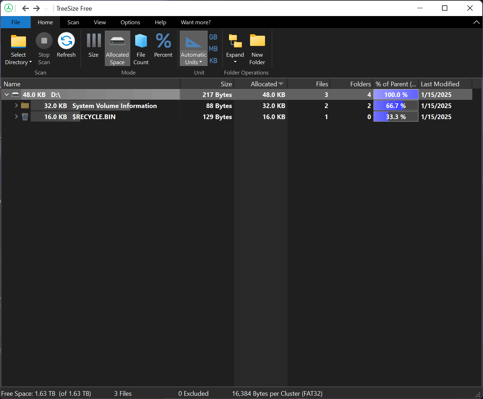Switch mode to File Count

click(141, 49)
